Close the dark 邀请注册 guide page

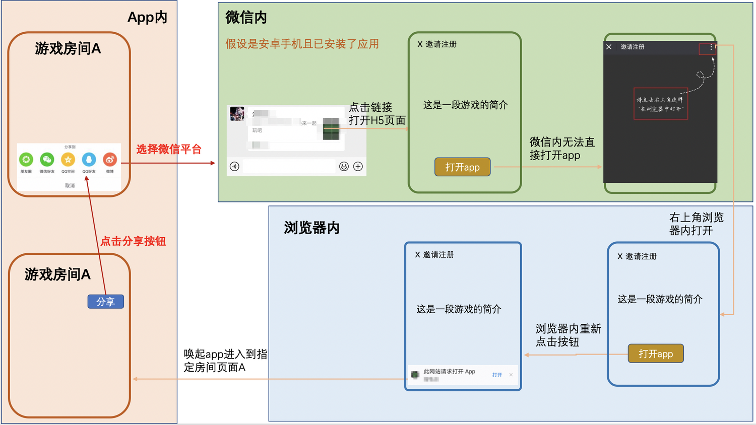tap(609, 47)
